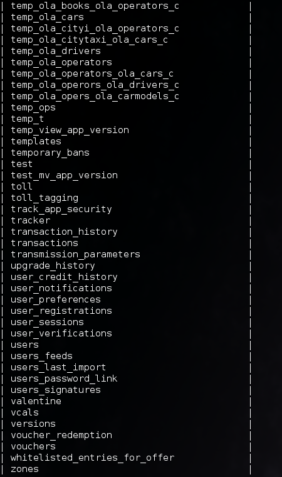The width and height of the screenshot is (282, 477).
Task: Select user_preferences table name
Action: (x=56, y=299)
